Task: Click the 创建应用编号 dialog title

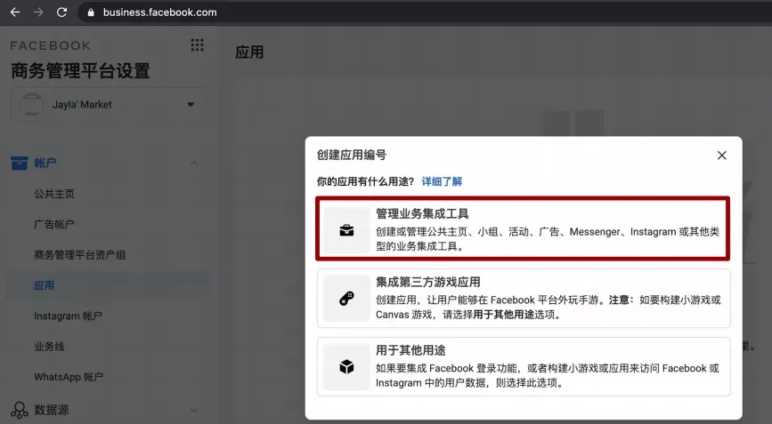Action: click(352, 155)
